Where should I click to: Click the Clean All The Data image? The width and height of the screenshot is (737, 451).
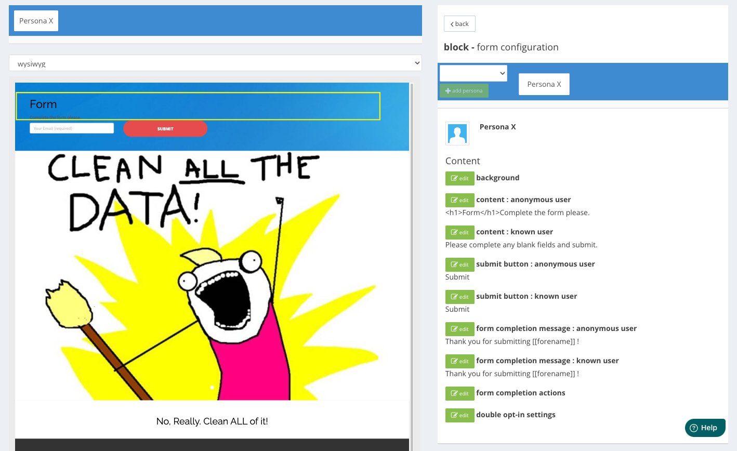(x=212, y=275)
